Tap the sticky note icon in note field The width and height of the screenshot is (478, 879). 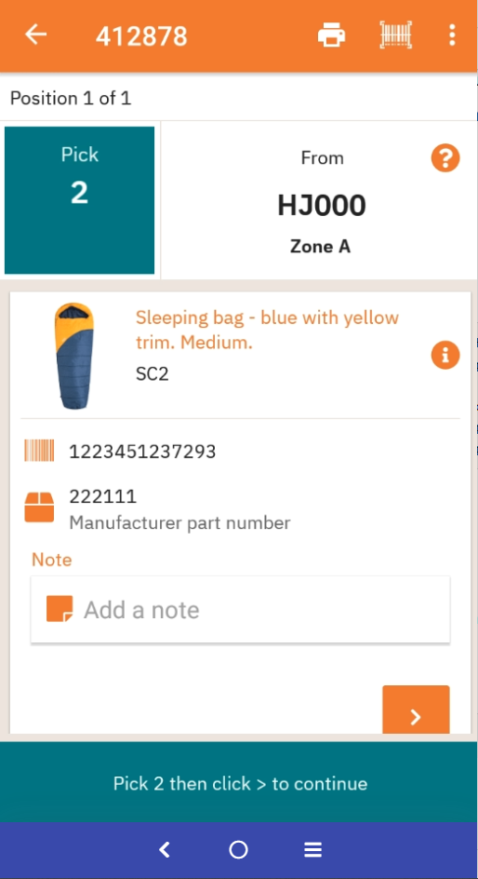tap(60, 609)
